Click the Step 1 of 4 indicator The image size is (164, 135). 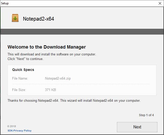146,115
